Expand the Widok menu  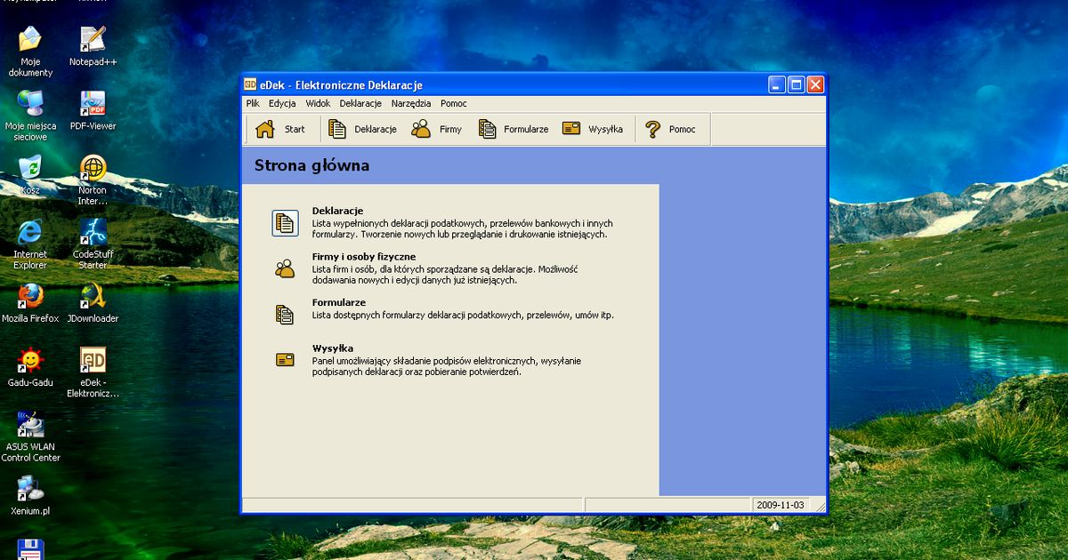coord(318,103)
